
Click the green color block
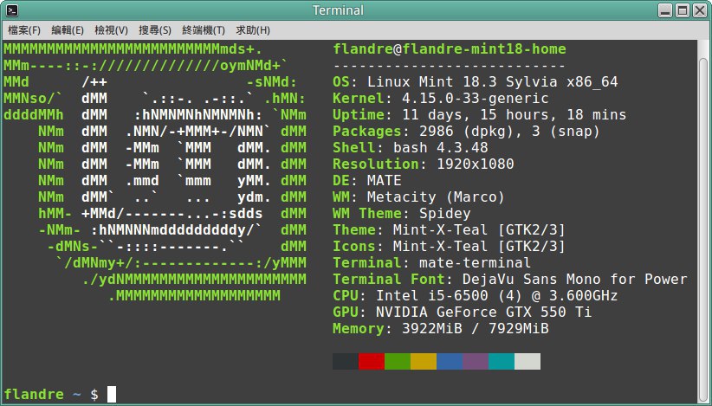pos(398,362)
